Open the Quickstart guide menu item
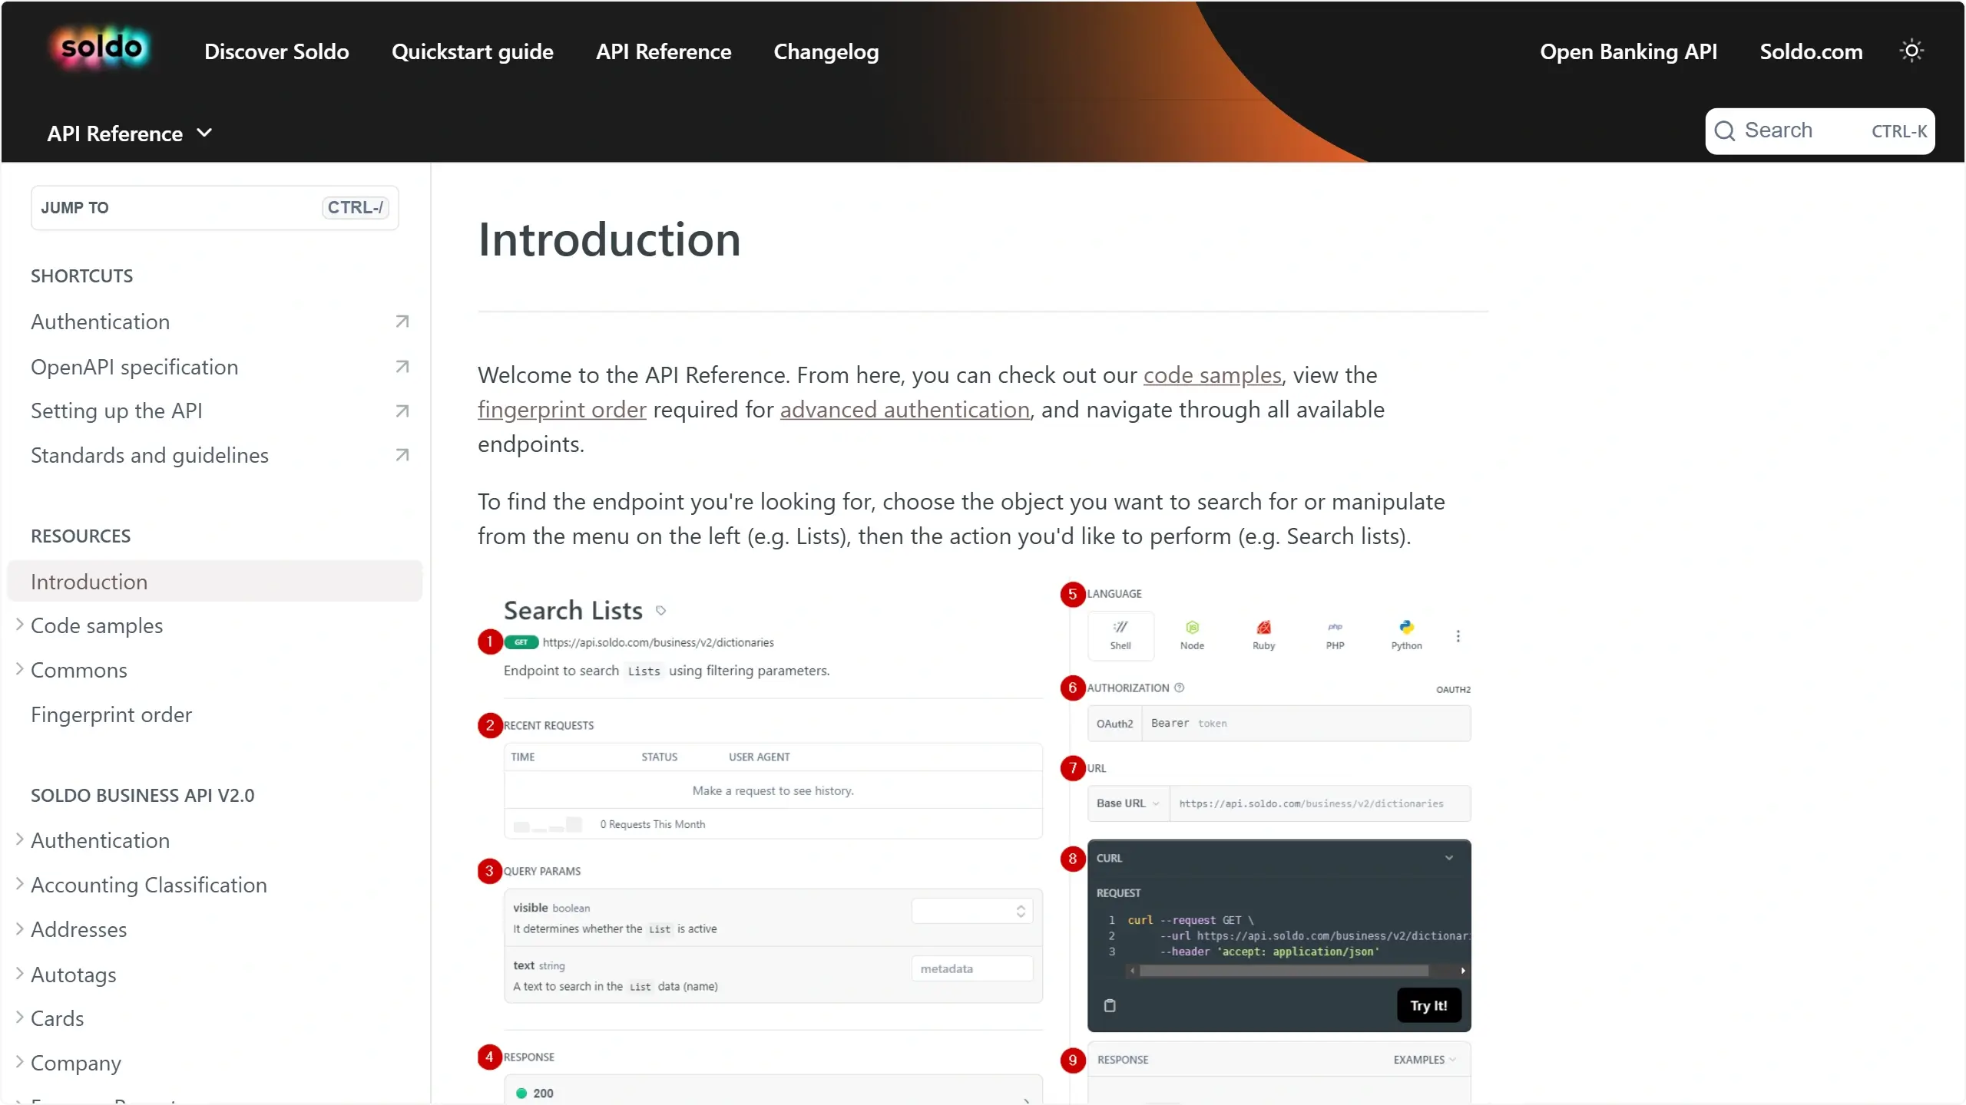The height and width of the screenshot is (1105, 1966). point(472,51)
